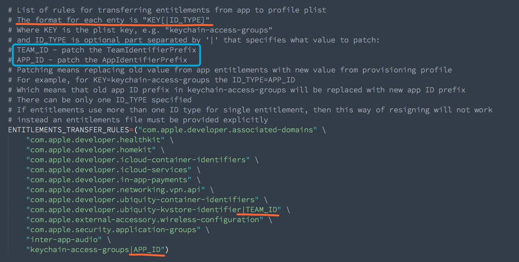Viewport: 519px width, 262px height.
Task: Click the "keychain-access-groups" text on the last line
Action: point(79,250)
